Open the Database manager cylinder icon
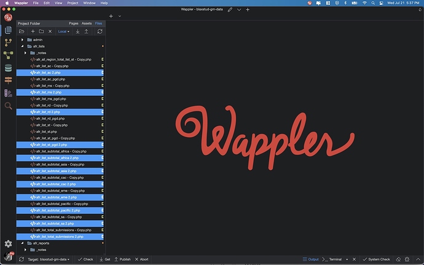 [x=8, y=68]
